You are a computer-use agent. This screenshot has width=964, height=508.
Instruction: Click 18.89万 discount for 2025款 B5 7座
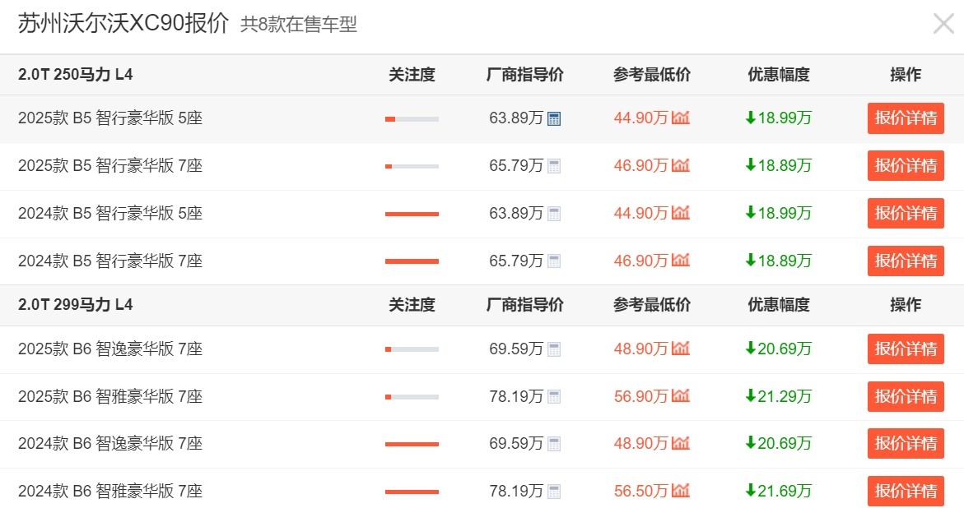(x=778, y=166)
